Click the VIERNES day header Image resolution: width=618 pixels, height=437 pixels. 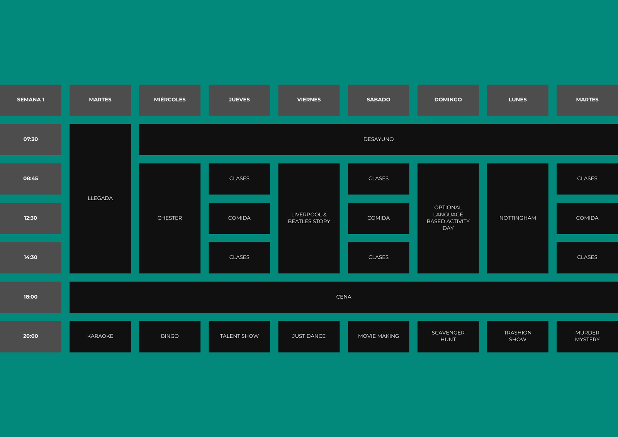309,100
